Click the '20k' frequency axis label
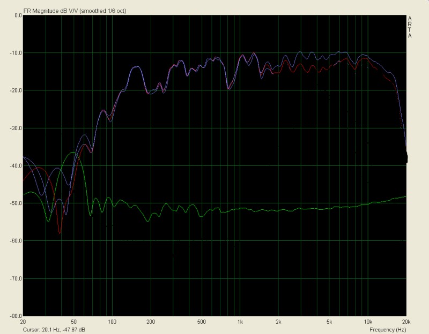 pyautogui.click(x=406, y=322)
